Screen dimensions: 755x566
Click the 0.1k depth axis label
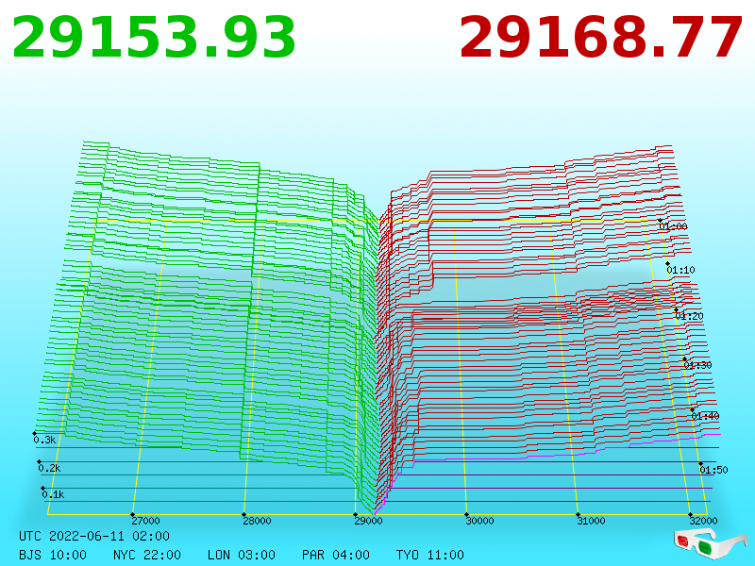click(53, 494)
